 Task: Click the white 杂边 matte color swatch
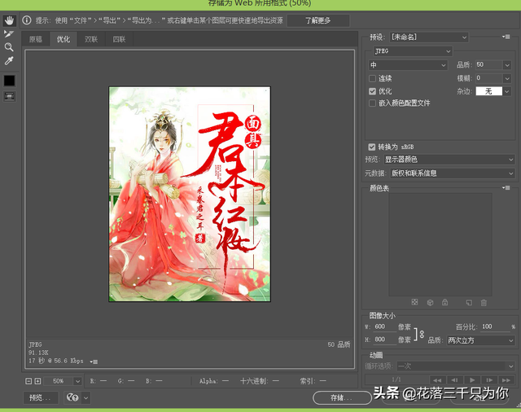(488, 91)
